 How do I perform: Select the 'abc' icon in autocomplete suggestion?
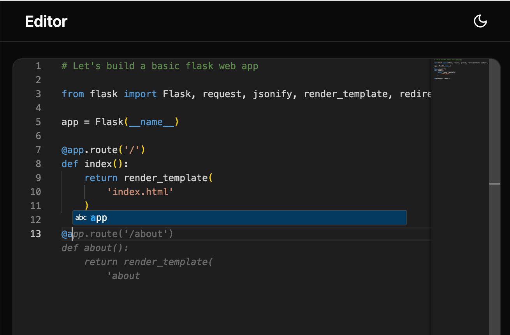(81, 218)
